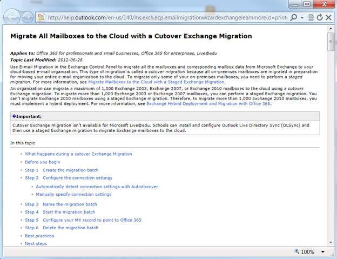Viewport: 337px width, 259px height.
Task: Click the Topic Last Modified date line
Action: click(46, 60)
